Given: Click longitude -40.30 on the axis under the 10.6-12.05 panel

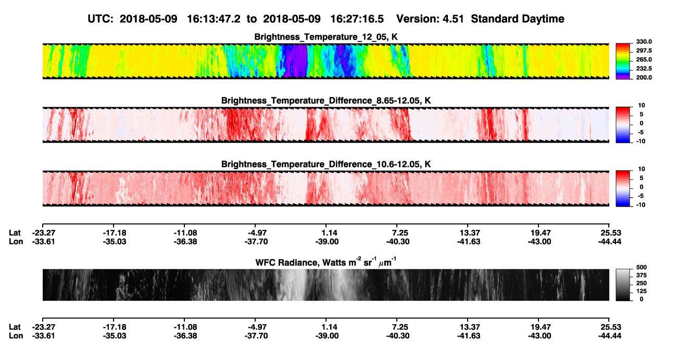Looking at the screenshot, I should 398,241.
